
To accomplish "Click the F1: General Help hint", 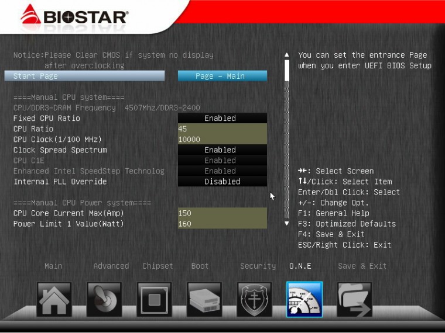I will tap(334, 213).
